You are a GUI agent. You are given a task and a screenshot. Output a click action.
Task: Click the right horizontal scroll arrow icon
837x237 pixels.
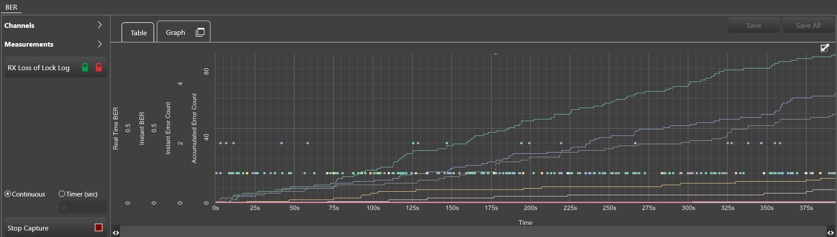(x=830, y=233)
